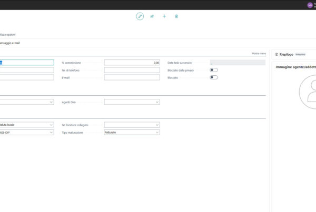Click the pencil edit icon
Image resolution: width=316 pixels, height=212 pixels.
pos(140,16)
